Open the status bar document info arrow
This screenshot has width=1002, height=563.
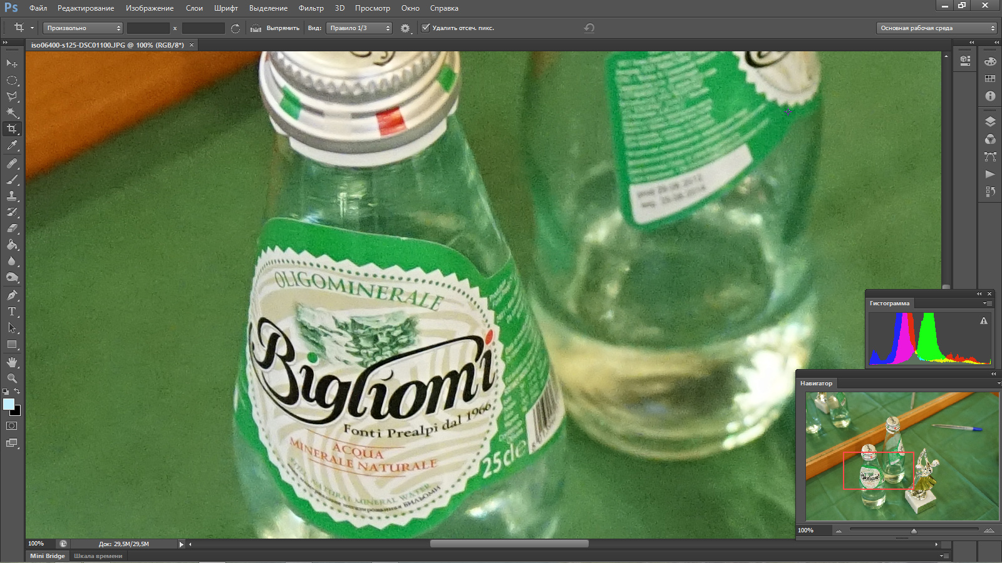coord(182,544)
